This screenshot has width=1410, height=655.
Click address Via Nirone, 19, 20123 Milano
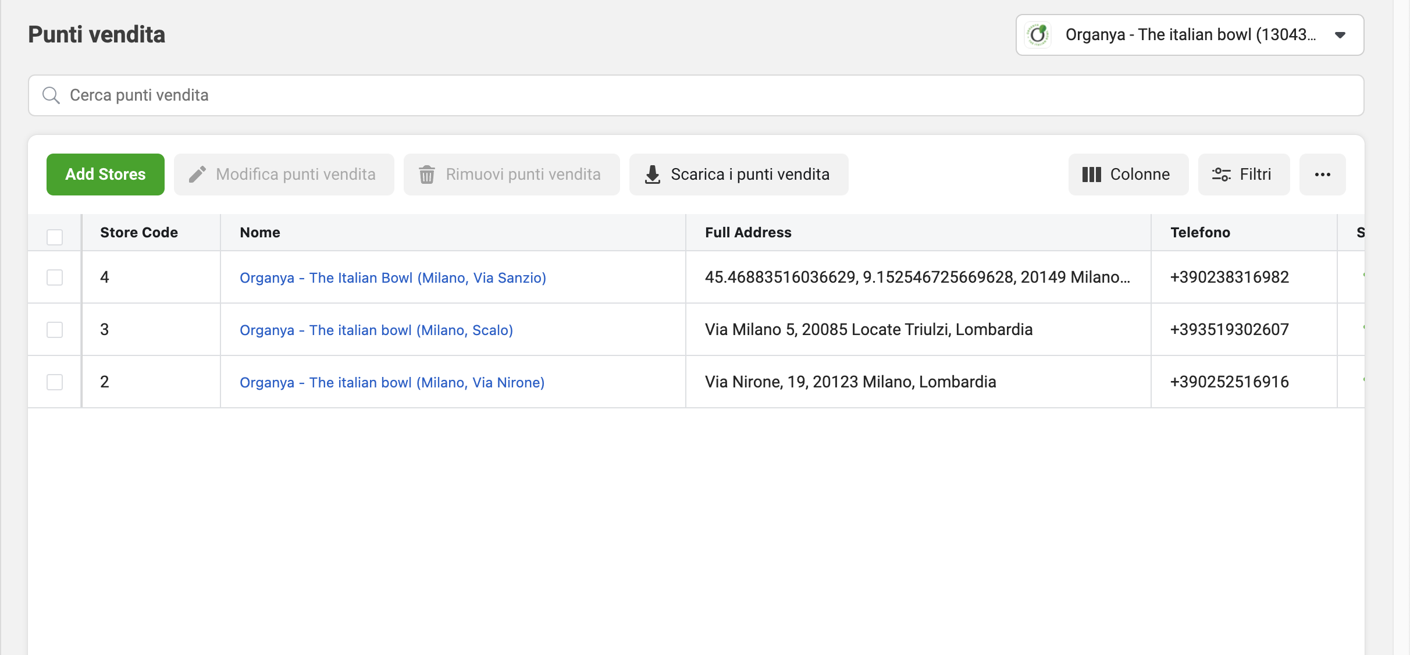850,382
